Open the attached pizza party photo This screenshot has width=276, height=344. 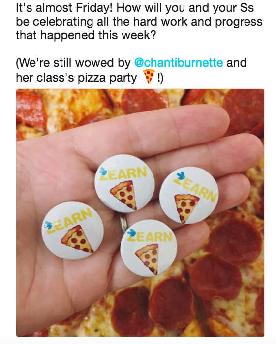(x=140, y=212)
